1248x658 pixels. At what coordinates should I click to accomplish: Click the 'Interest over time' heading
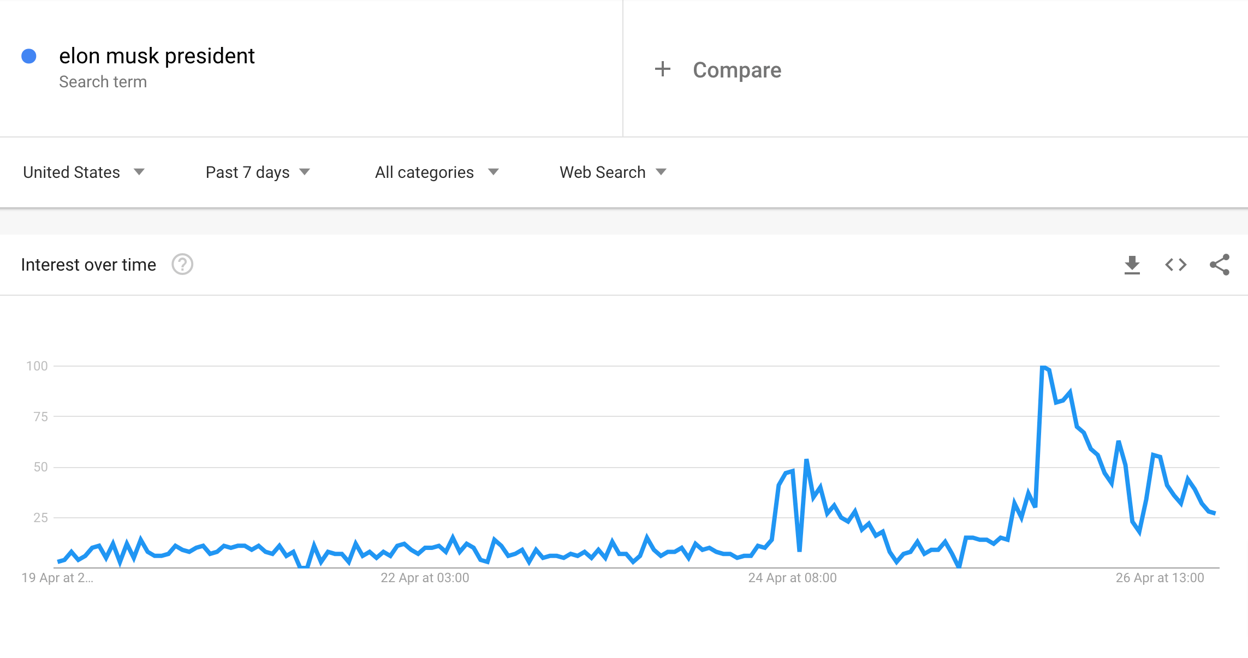[88, 265]
